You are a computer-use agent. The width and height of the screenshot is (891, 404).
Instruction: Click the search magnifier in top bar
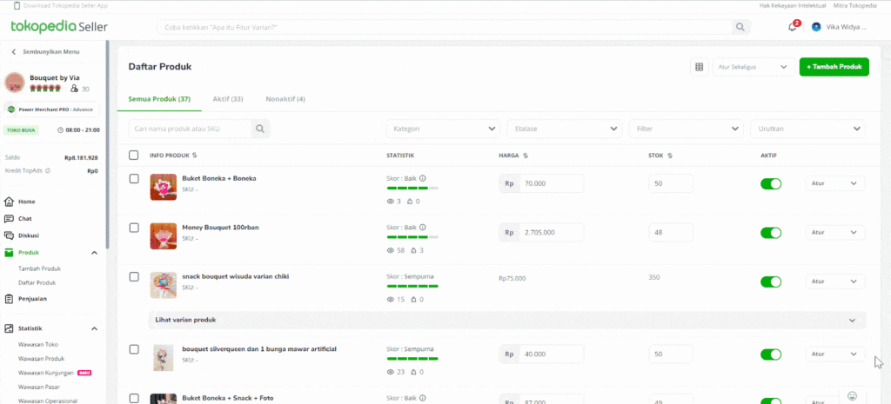(x=740, y=27)
